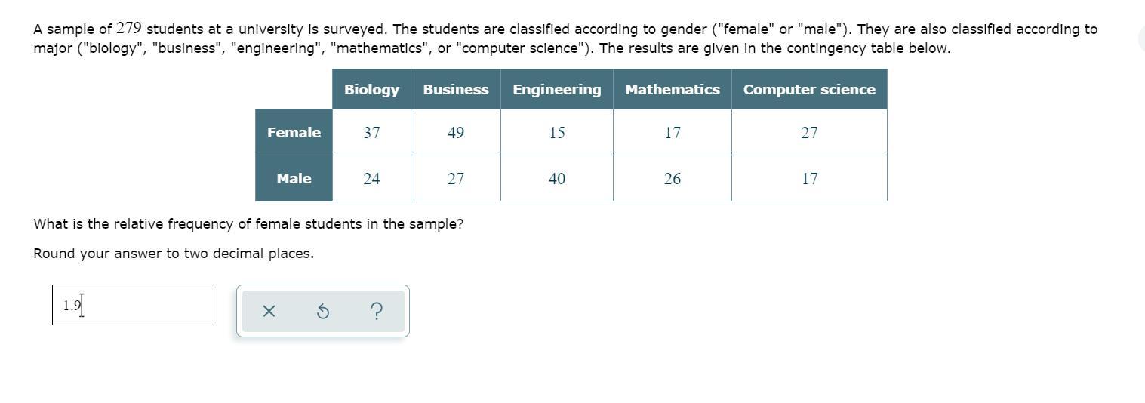Click the X clear button

pos(269,311)
